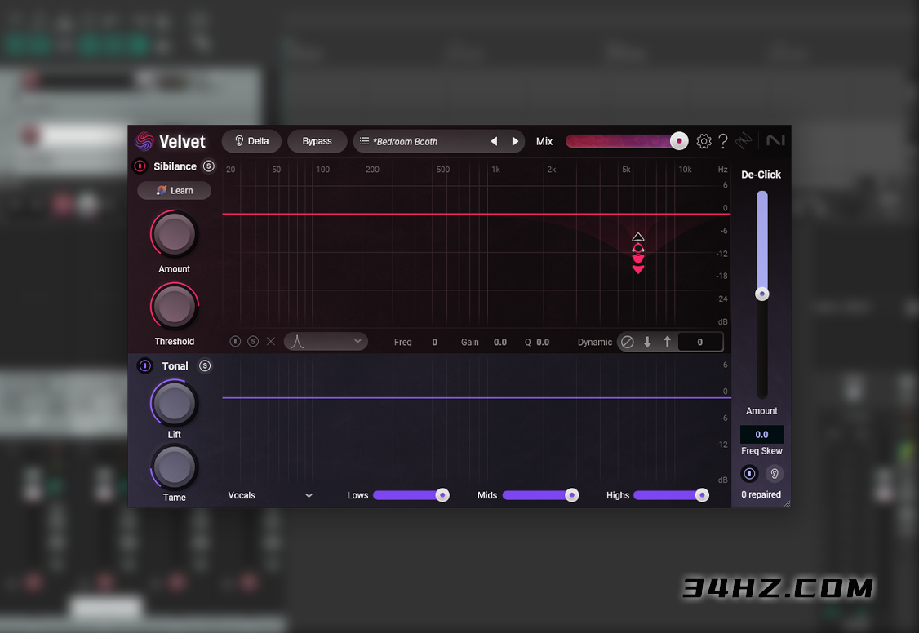Click the lower pink triangle node marker

point(638,269)
